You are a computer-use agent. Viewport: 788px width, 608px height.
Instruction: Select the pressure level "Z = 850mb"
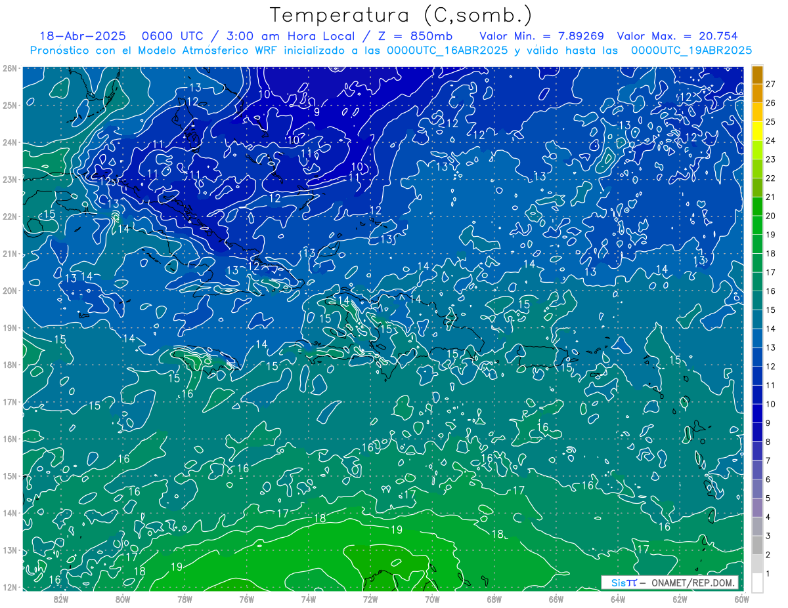pos(416,36)
